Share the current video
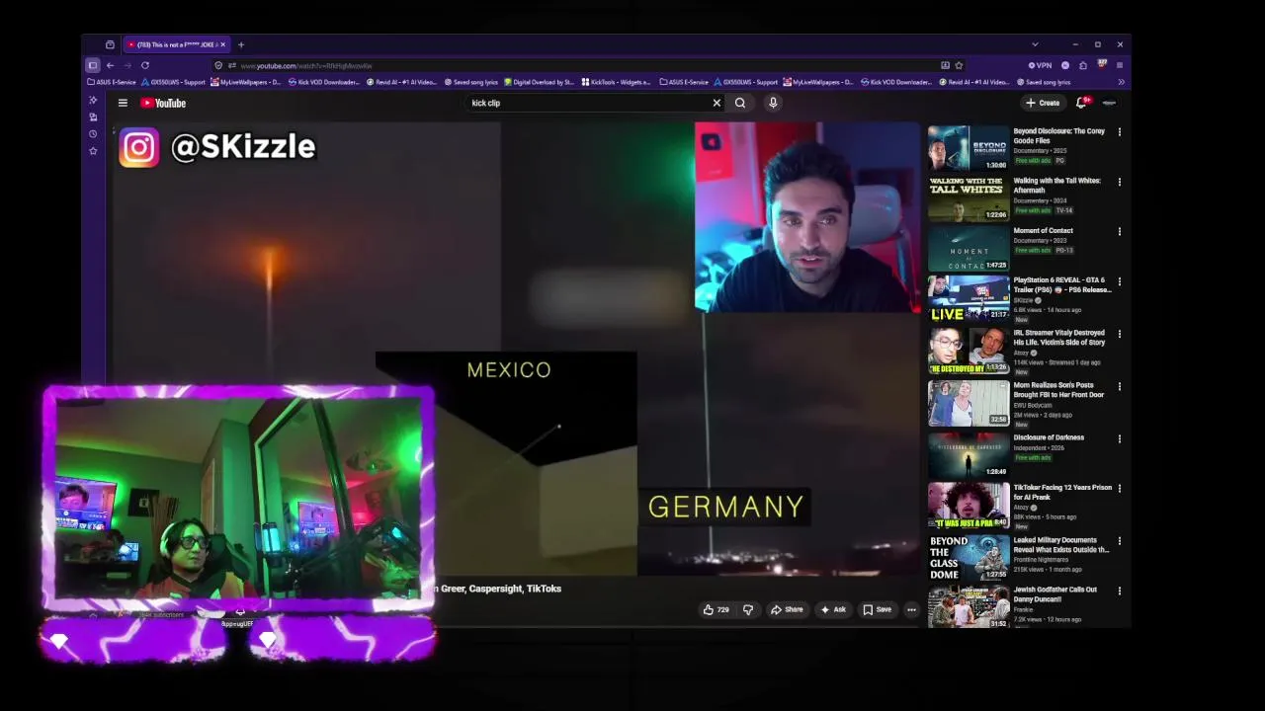The height and width of the screenshot is (711, 1265). click(x=787, y=609)
